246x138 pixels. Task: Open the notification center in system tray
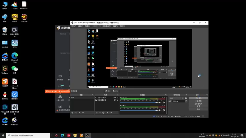pyautogui.click(x=242, y=135)
